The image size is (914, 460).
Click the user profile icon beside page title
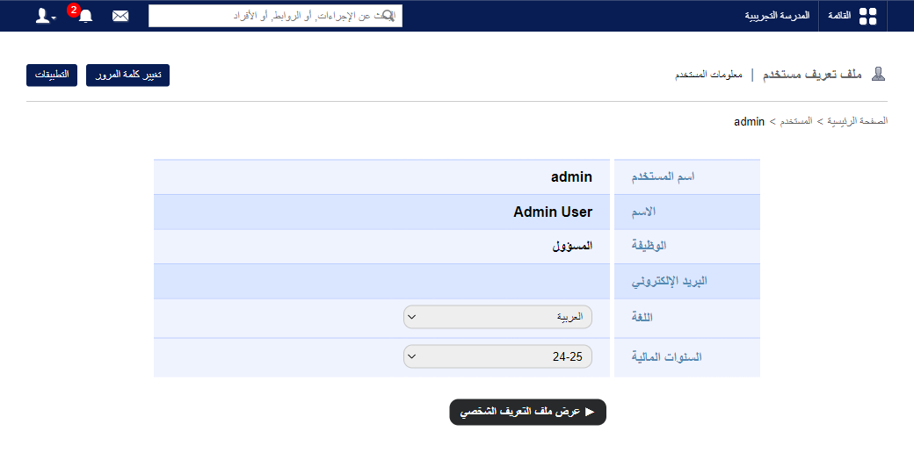click(x=878, y=74)
